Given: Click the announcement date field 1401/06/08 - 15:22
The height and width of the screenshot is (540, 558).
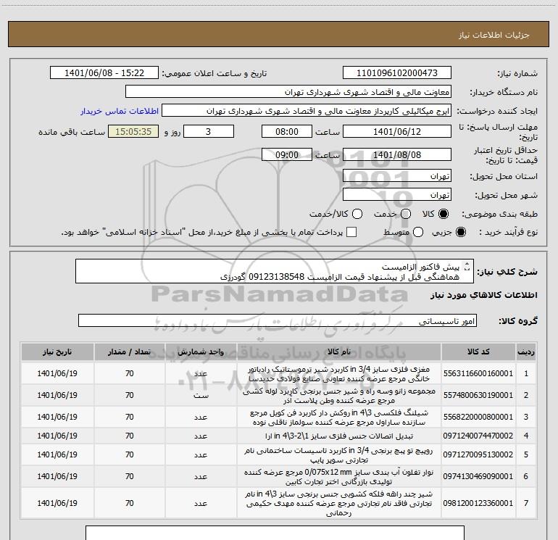Looking at the screenshot, I should coord(104,73).
